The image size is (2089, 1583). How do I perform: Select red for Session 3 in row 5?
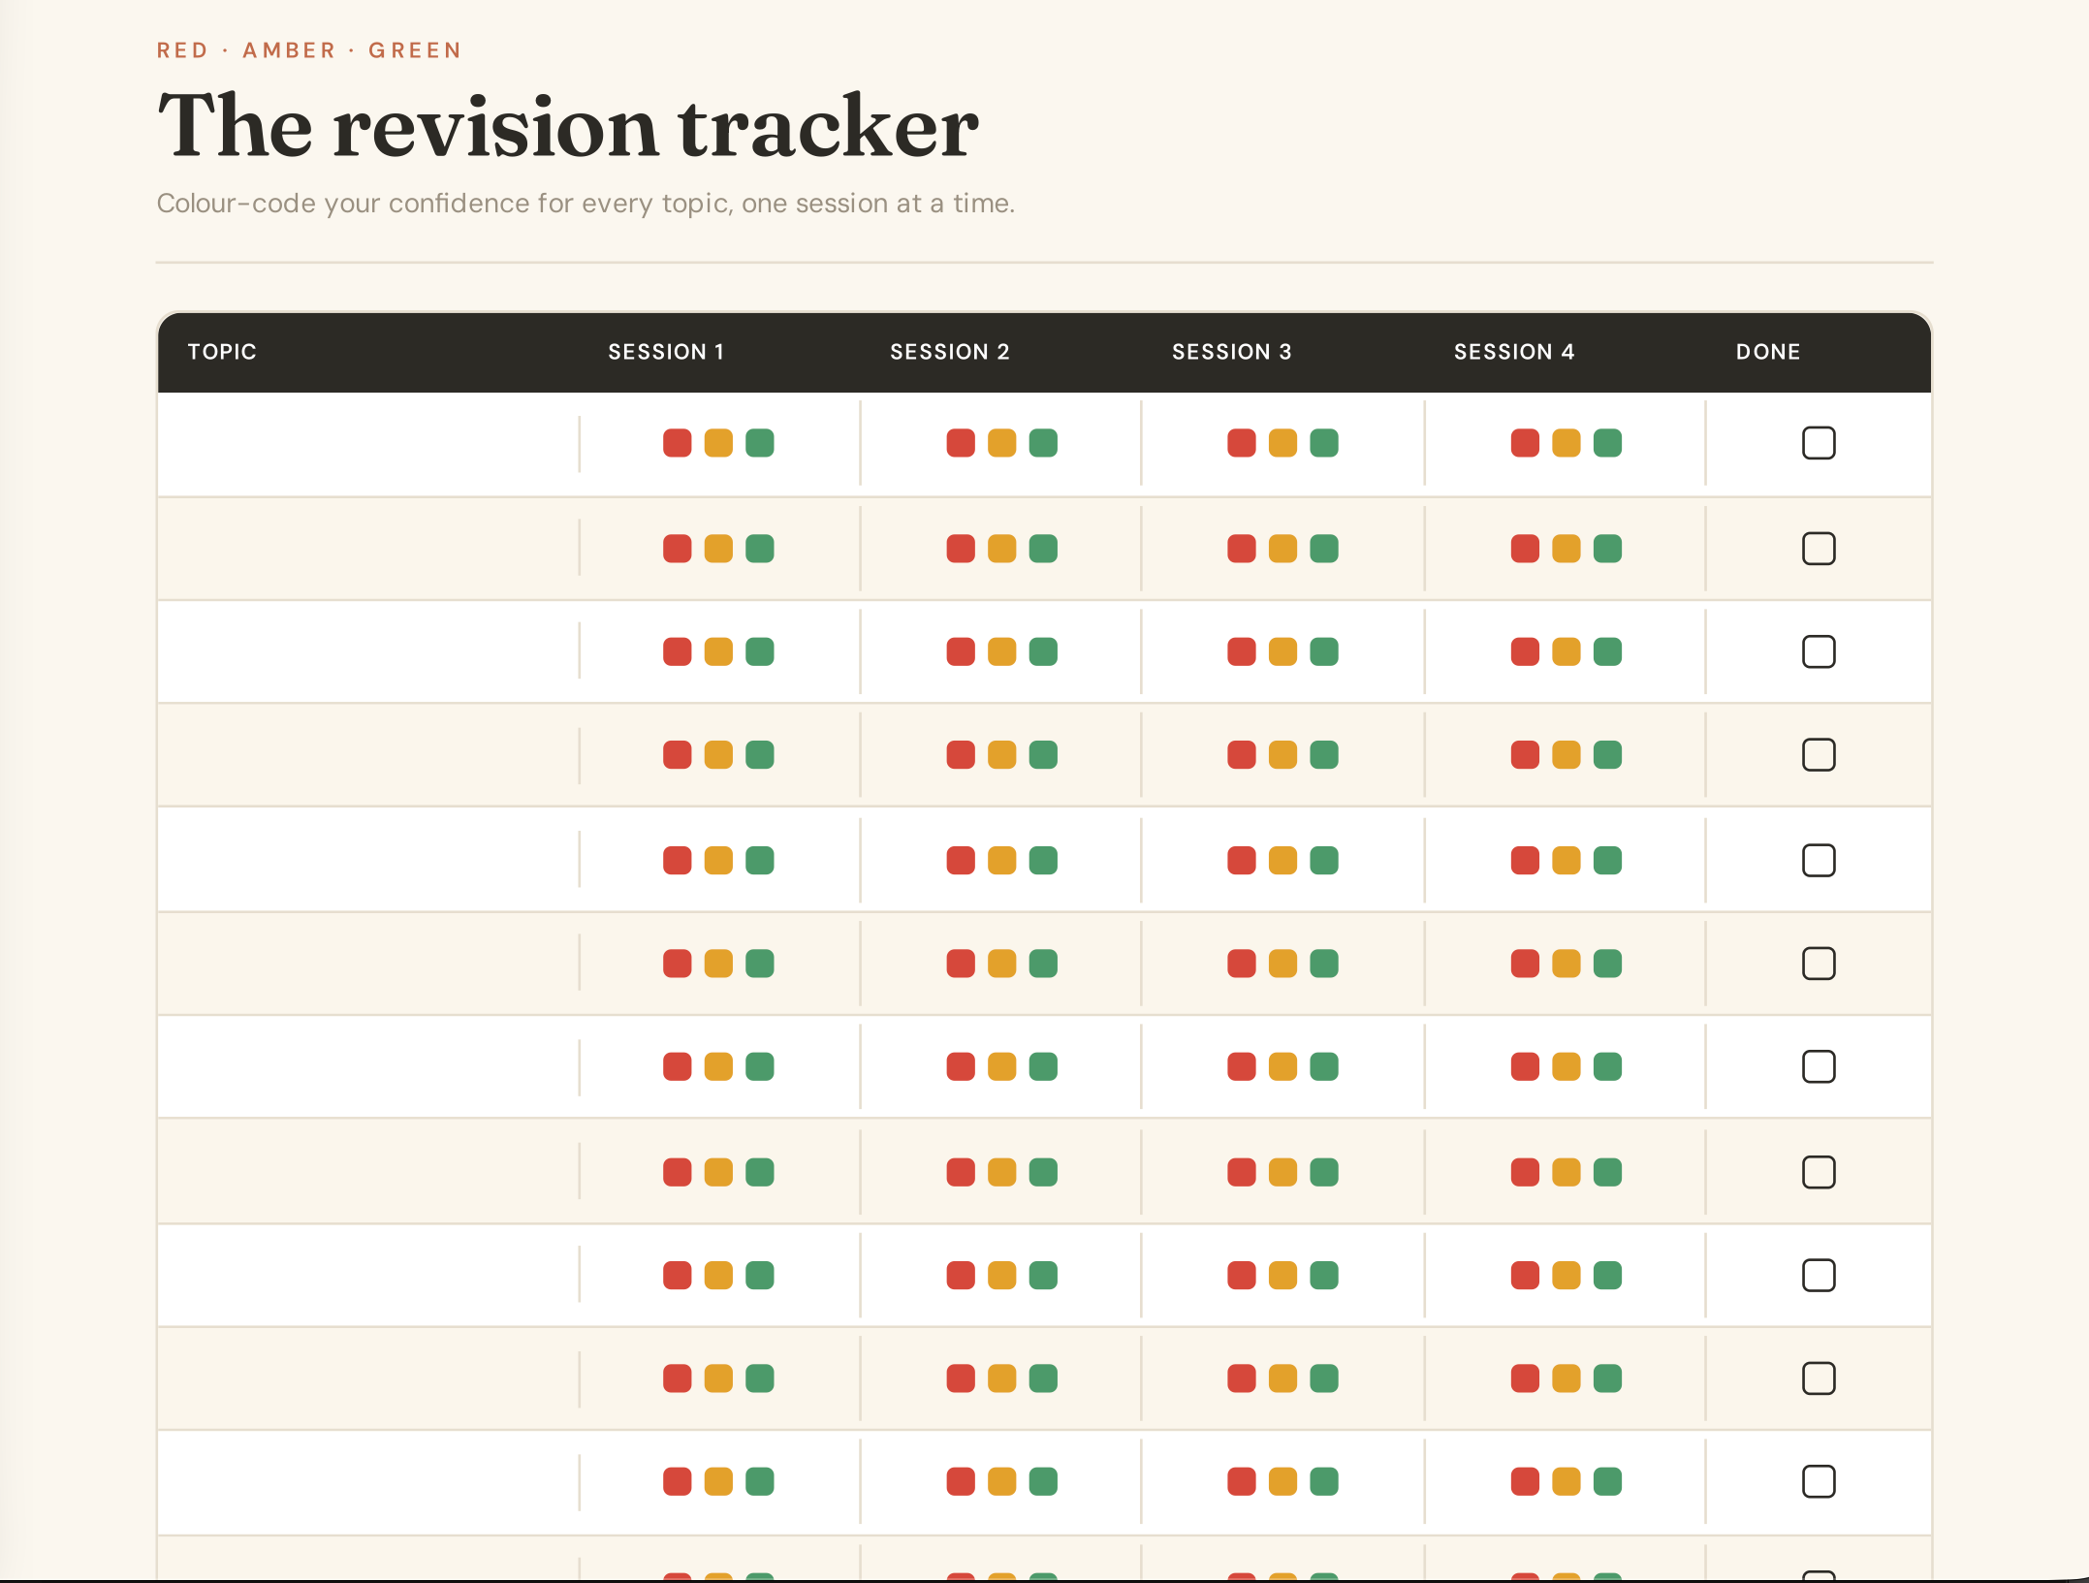pos(1242,860)
